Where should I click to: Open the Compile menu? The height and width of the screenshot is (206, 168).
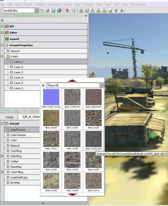[x=88, y=5]
